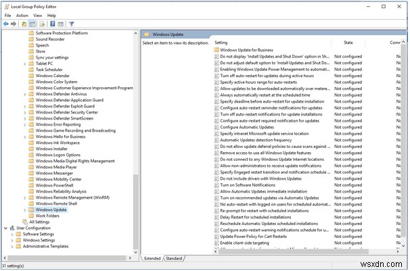Click the Forward arrow toolbar icon

pyautogui.click(x=14, y=24)
